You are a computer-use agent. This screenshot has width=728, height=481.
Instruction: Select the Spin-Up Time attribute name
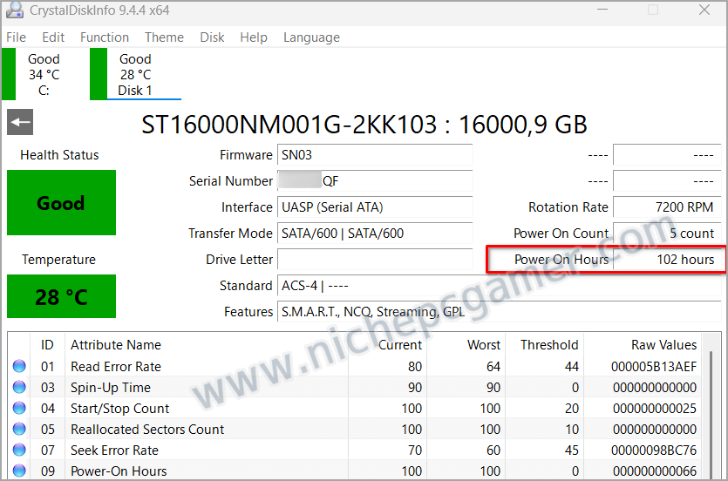pos(111,387)
